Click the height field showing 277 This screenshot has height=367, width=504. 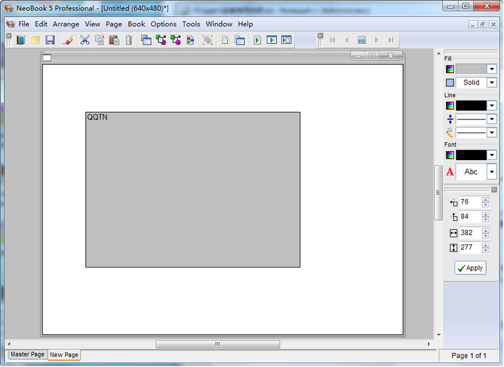coord(470,247)
